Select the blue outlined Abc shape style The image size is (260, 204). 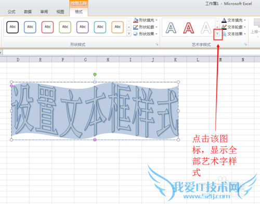pos(30,27)
